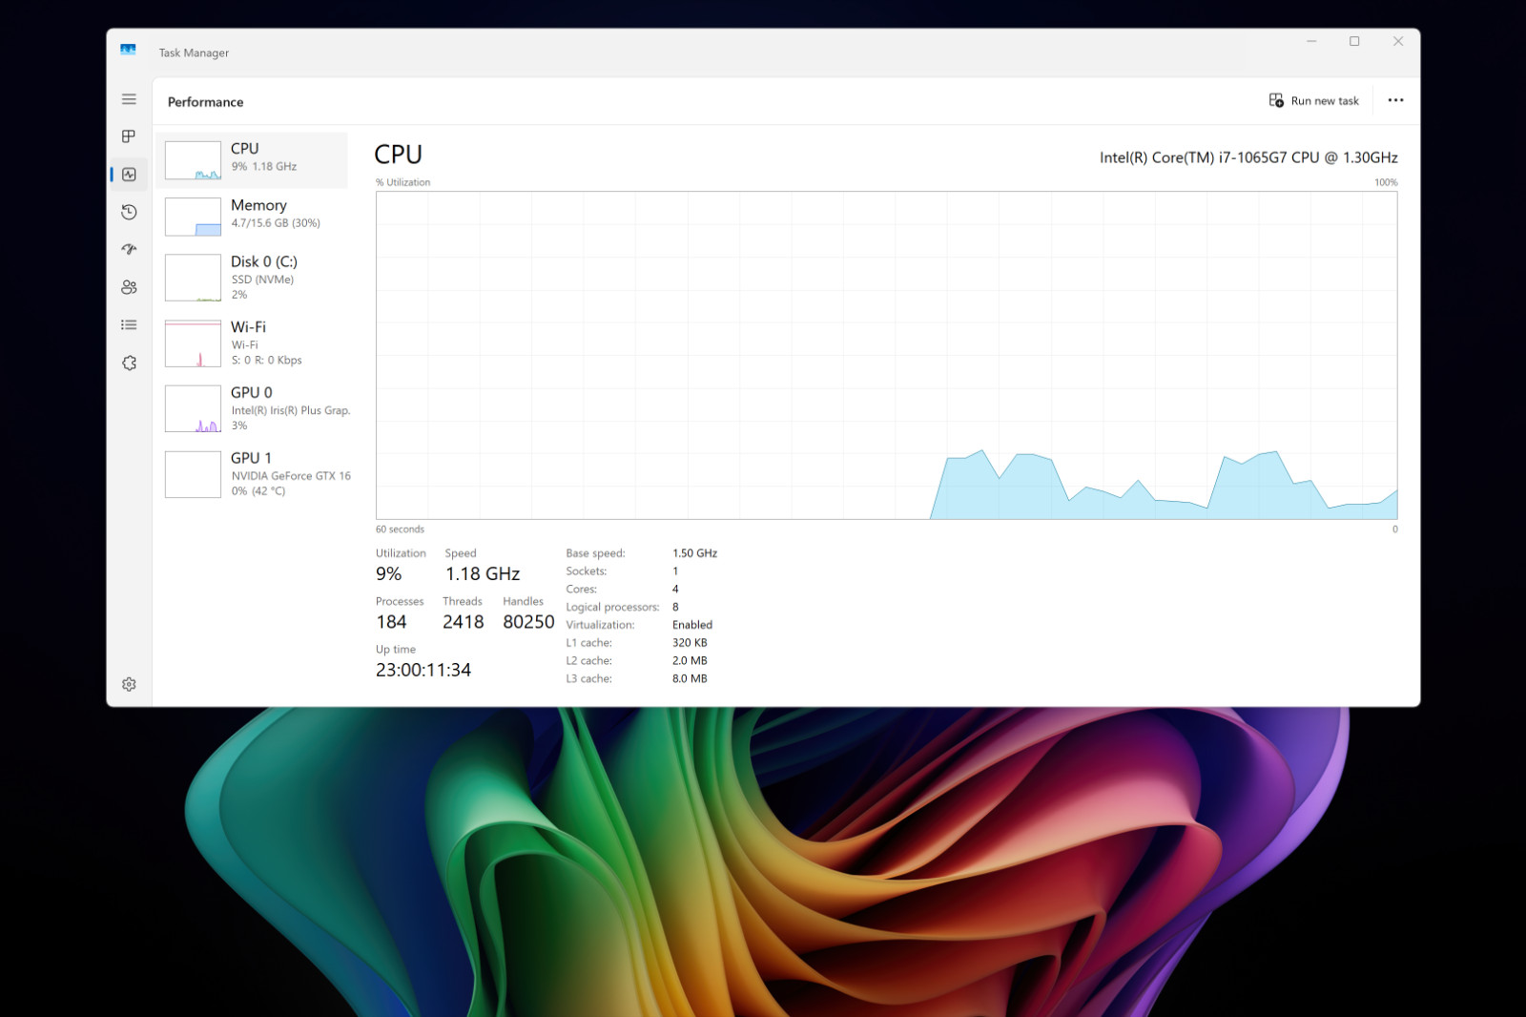The height and width of the screenshot is (1017, 1526).
Task: Click the Wi-Fi mini graph thumbnail
Action: click(x=193, y=343)
